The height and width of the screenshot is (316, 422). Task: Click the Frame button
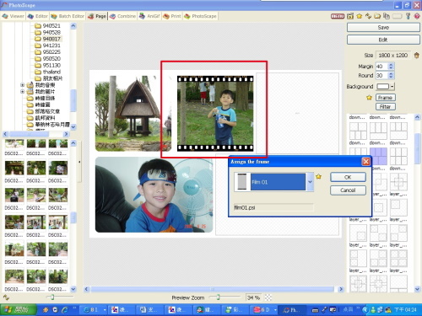386,98
